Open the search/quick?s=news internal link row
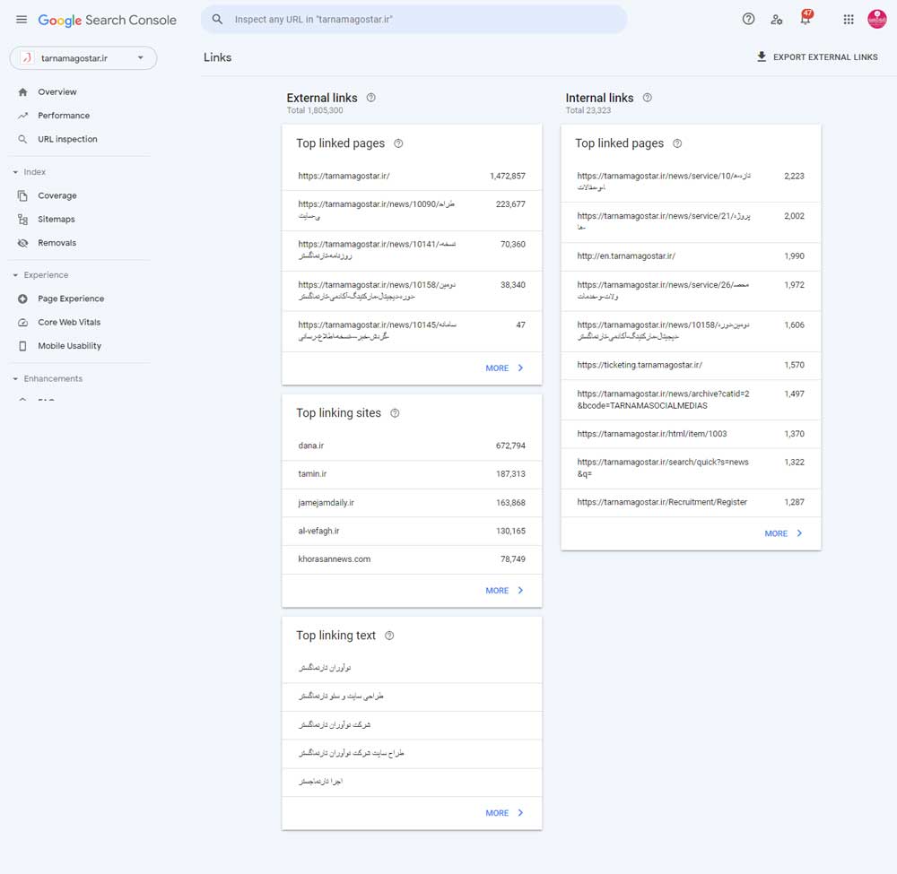The height and width of the screenshot is (874, 897). click(x=691, y=468)
